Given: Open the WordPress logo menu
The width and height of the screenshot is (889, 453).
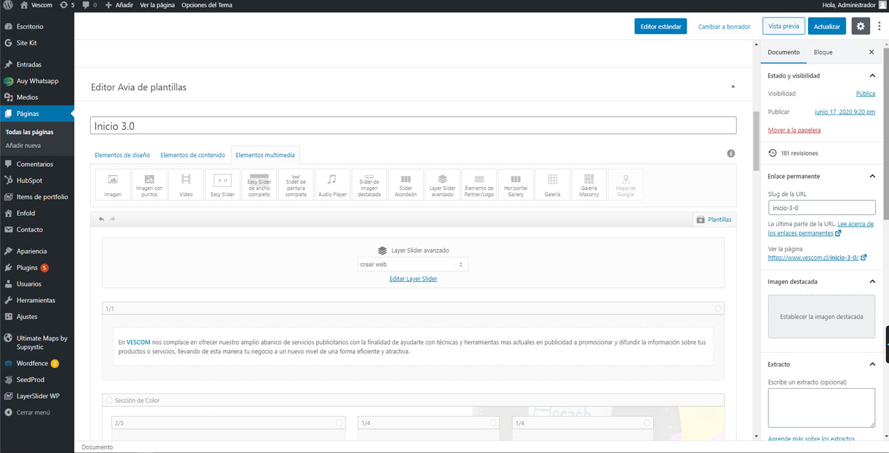Looking at the screenshot, I should [8, 5].
